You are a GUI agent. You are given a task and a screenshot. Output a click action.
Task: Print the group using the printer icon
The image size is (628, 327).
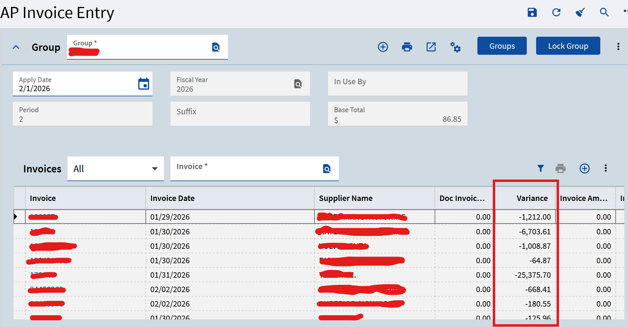pos(407,47)
